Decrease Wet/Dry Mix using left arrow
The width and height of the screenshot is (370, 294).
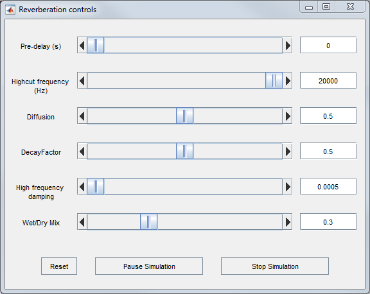[x=82, y=222]
